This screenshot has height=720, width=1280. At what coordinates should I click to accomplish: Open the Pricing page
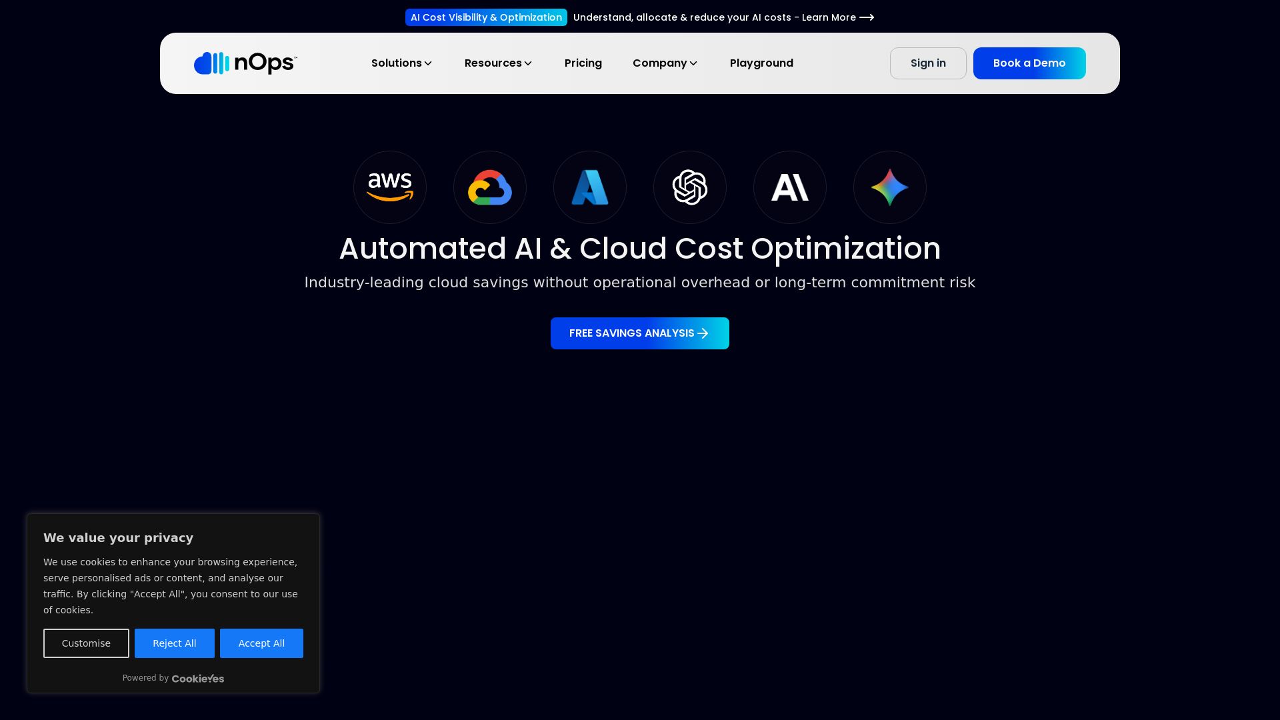click(583, 63)
